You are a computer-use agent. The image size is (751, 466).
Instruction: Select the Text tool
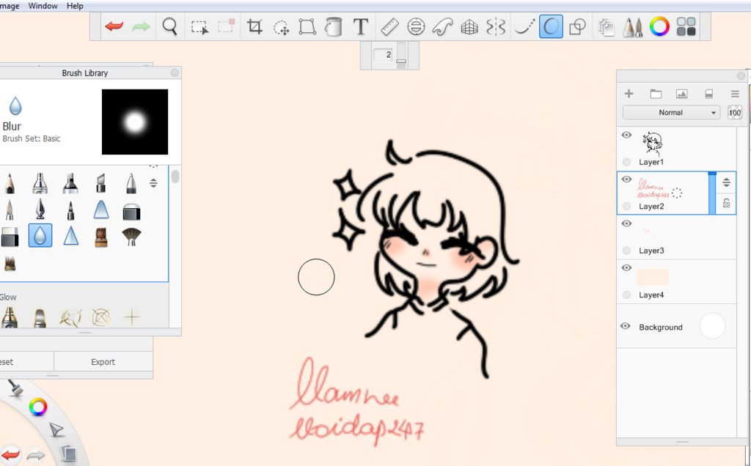[360, 26]
